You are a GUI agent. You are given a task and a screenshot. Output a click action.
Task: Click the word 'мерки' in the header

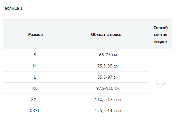coord(161,41)
